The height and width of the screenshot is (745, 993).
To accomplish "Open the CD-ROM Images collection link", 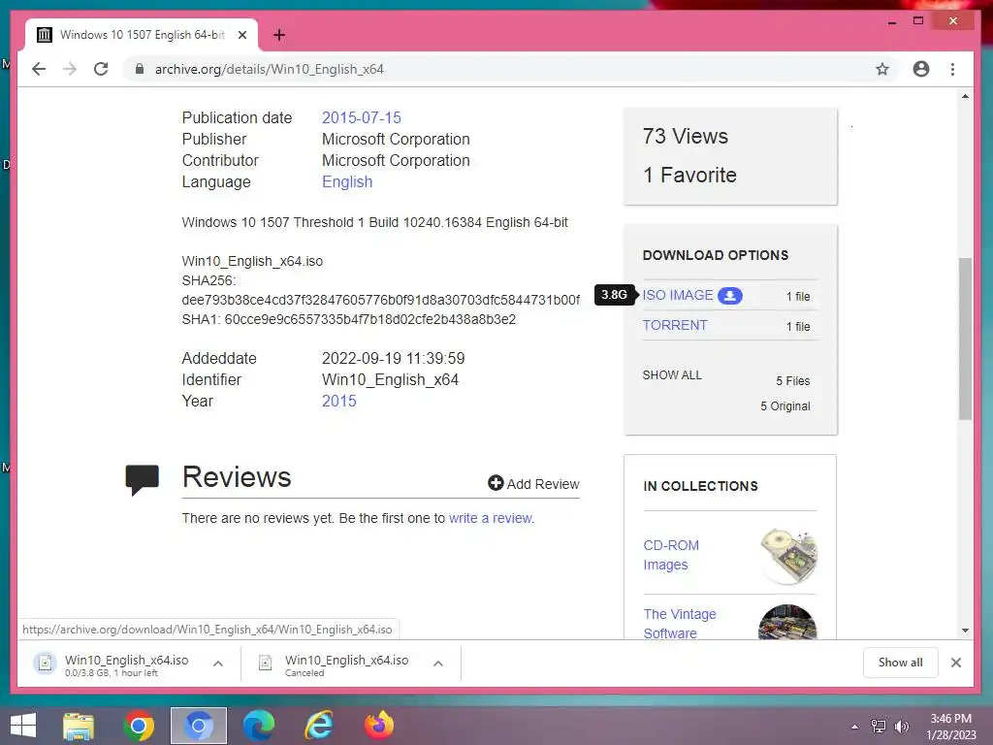I will pyautogui.click(x=671, y=555).
